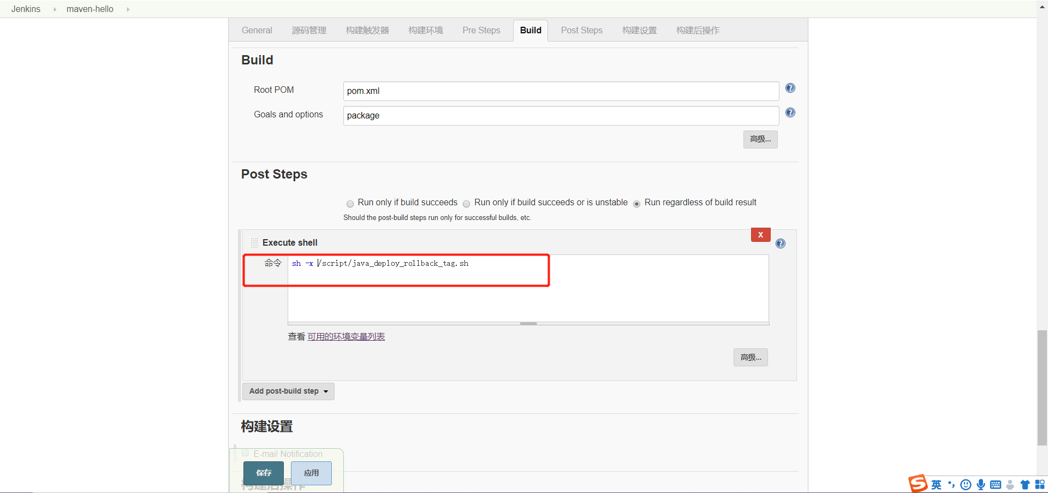Click the Sogou input method logo
The image size is (1048, 493).
click(918, 484)
